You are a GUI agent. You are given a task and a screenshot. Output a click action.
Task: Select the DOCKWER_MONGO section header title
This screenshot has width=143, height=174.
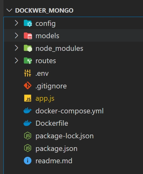coord(44,10)
